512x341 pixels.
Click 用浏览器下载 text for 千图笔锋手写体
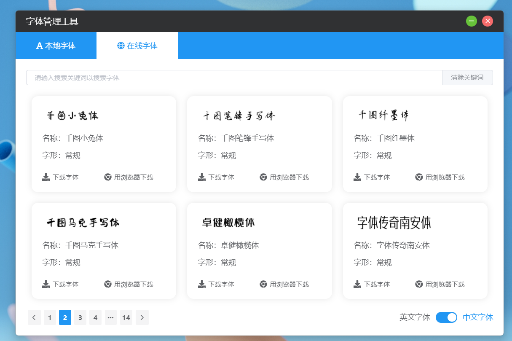(290, 177)
